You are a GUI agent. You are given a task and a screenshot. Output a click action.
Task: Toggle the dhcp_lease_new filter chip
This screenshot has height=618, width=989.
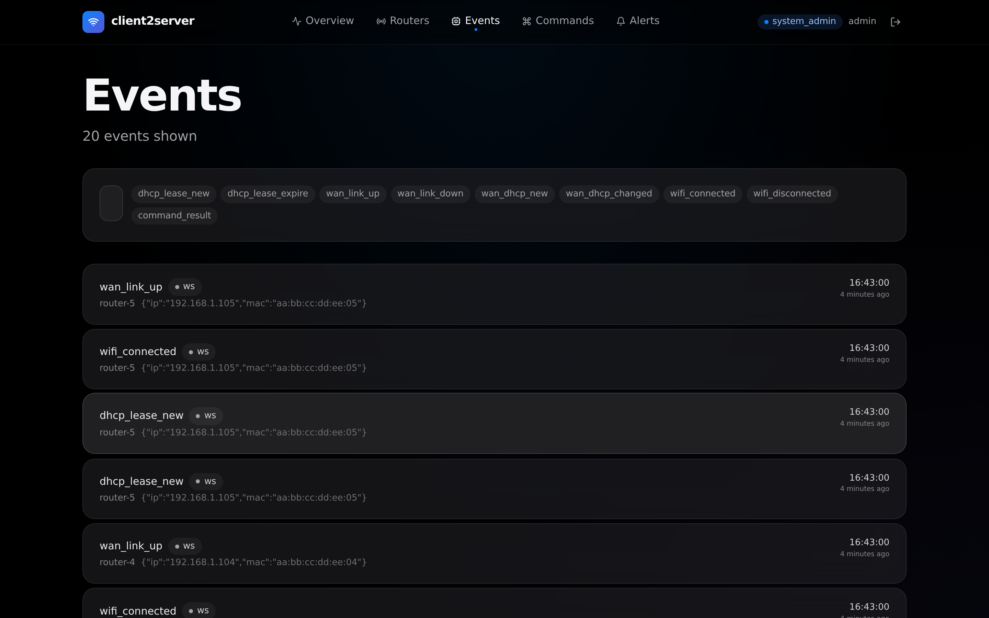(x=174, y=194)
